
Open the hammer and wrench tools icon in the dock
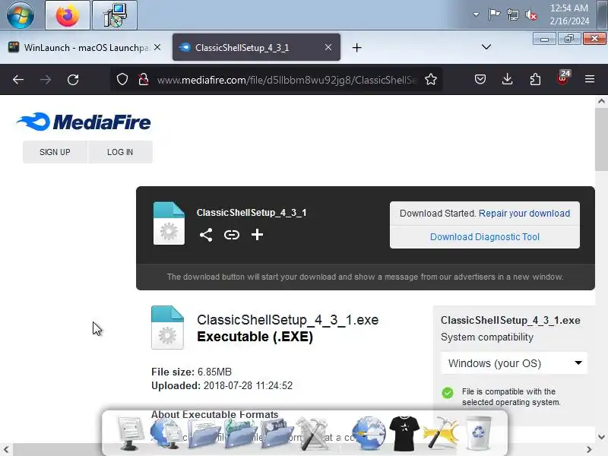point(312,433)
